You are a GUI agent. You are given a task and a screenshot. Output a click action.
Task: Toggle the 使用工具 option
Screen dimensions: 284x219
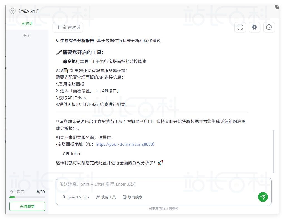[106, 197]
